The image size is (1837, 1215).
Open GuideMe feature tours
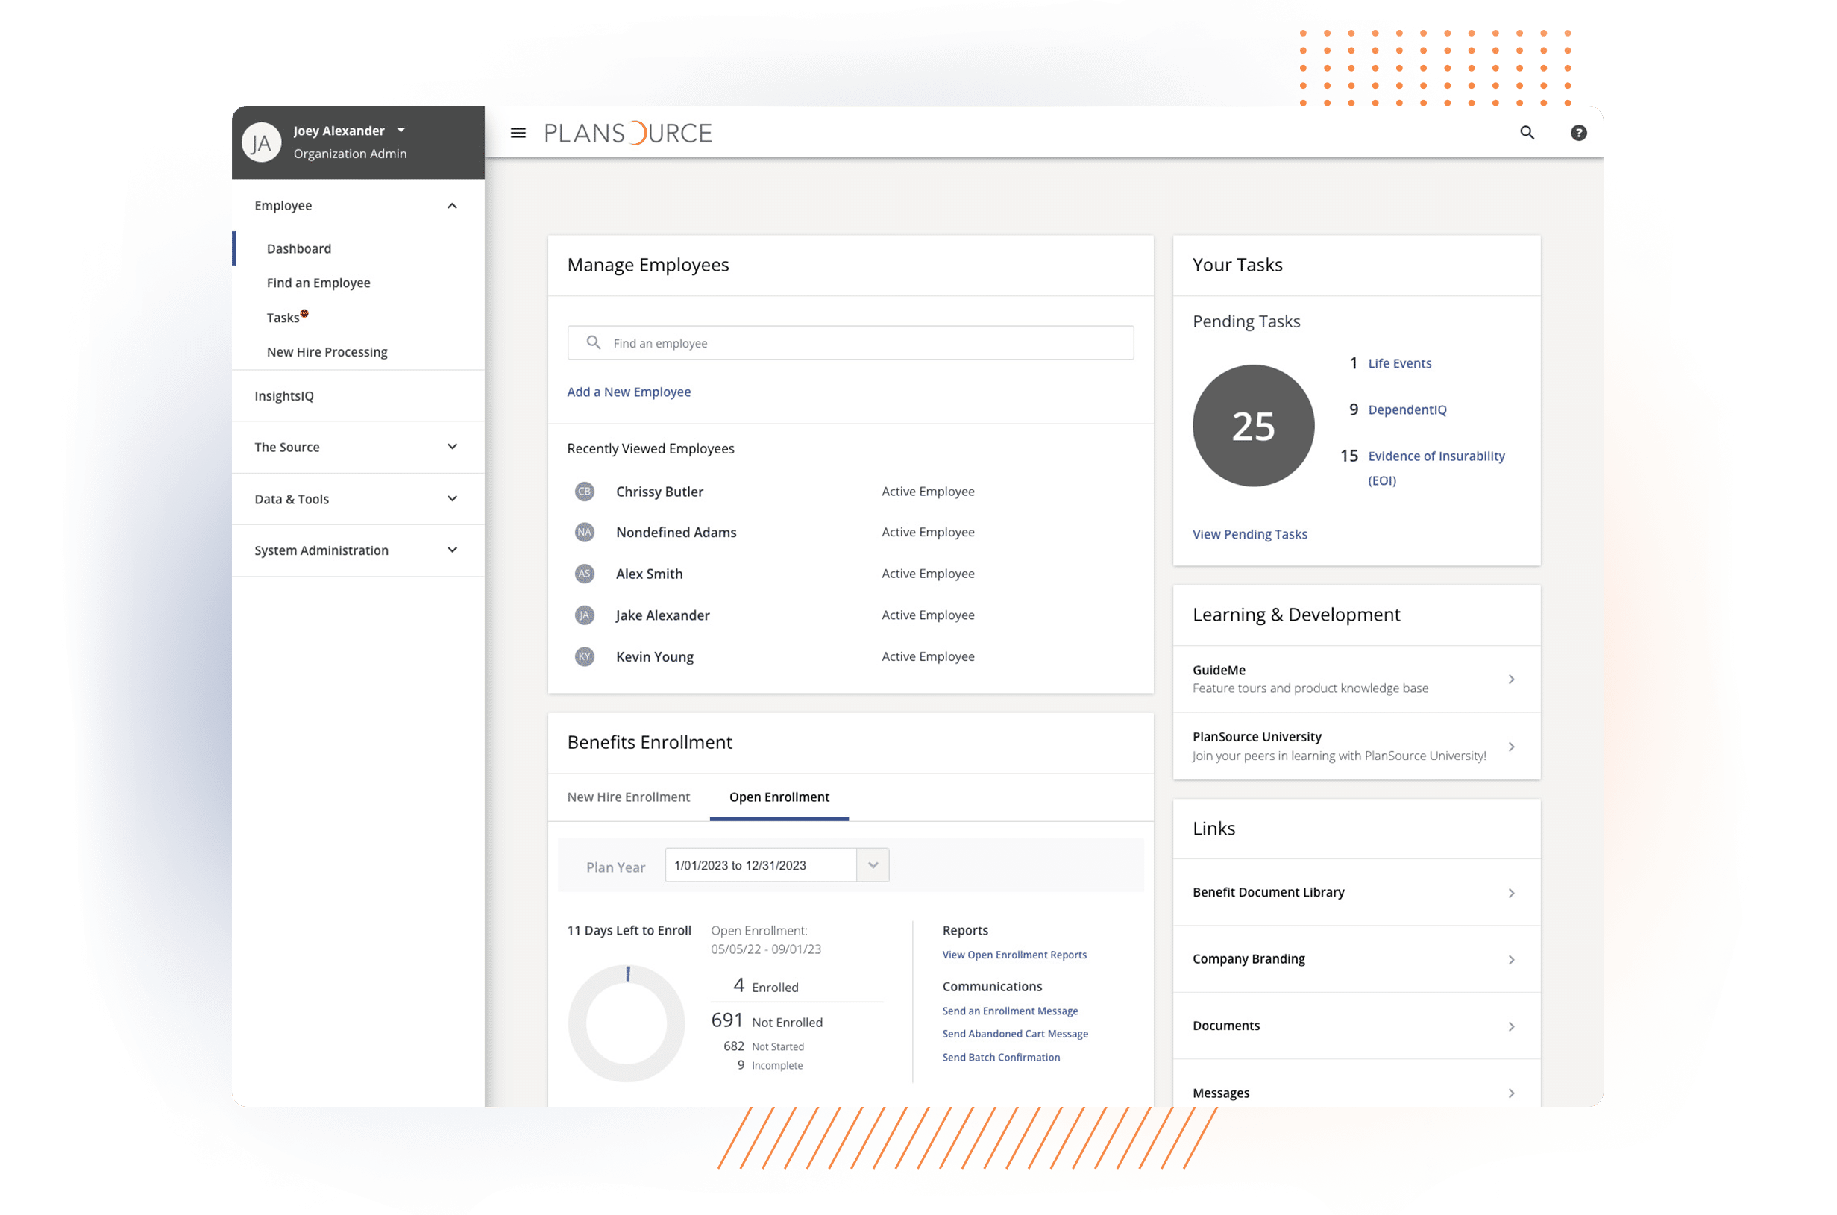click(1356, 679)
